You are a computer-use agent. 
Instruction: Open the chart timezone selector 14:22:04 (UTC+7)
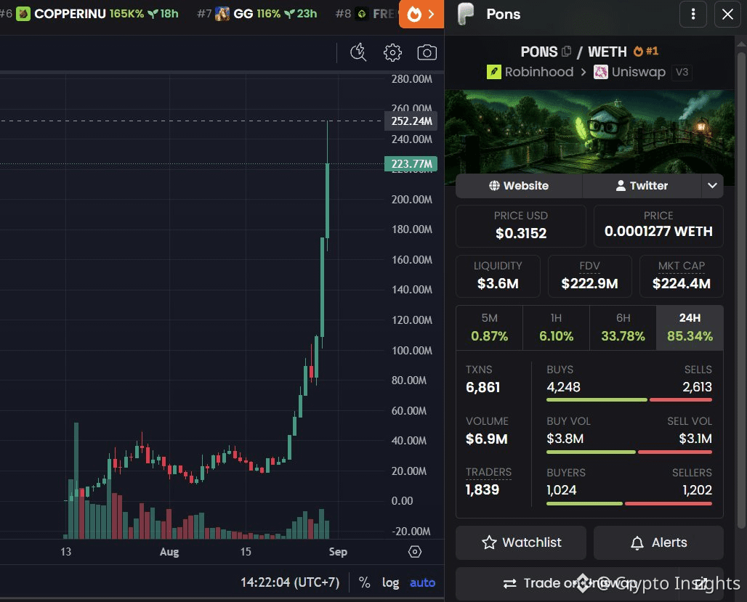pyautogui.click(x=290, y=582)
